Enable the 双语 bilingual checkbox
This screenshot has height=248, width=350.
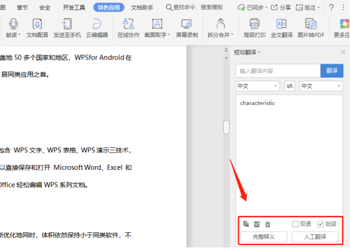(x=295, y=224)
